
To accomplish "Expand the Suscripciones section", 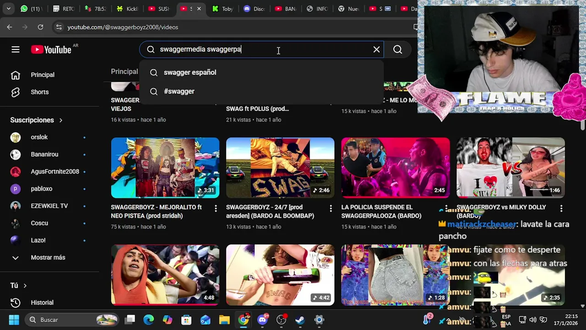I will click(37, 120).
